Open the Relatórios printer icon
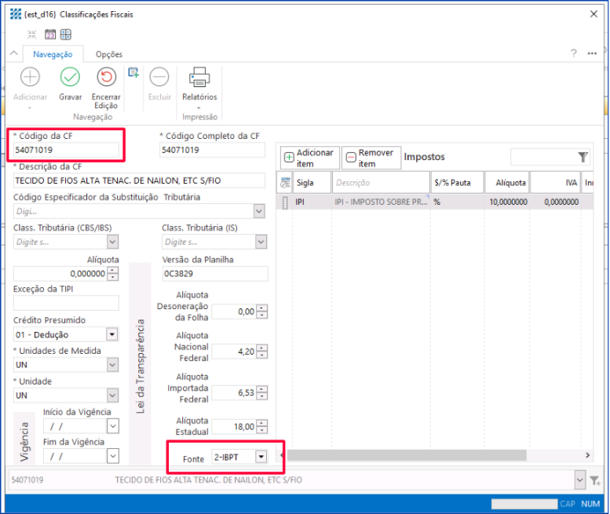The image size is (610, 514). [199, 78]
